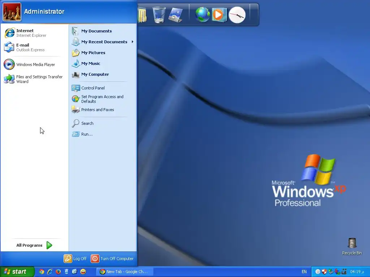
Task: Click the globe icon in top dock
Action: [202, 14]
